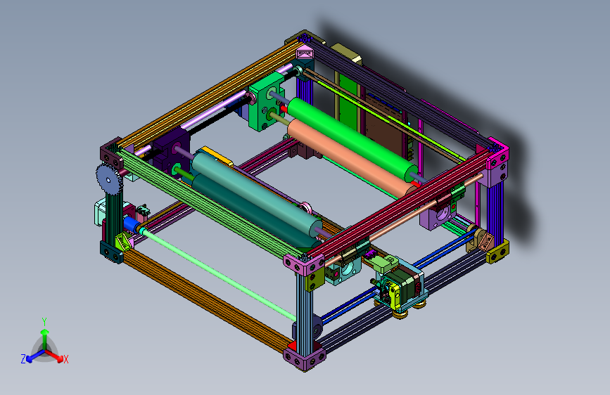The image size is (610, 395).
Task: Select the long light-green rod
Action: coord(219,275)
